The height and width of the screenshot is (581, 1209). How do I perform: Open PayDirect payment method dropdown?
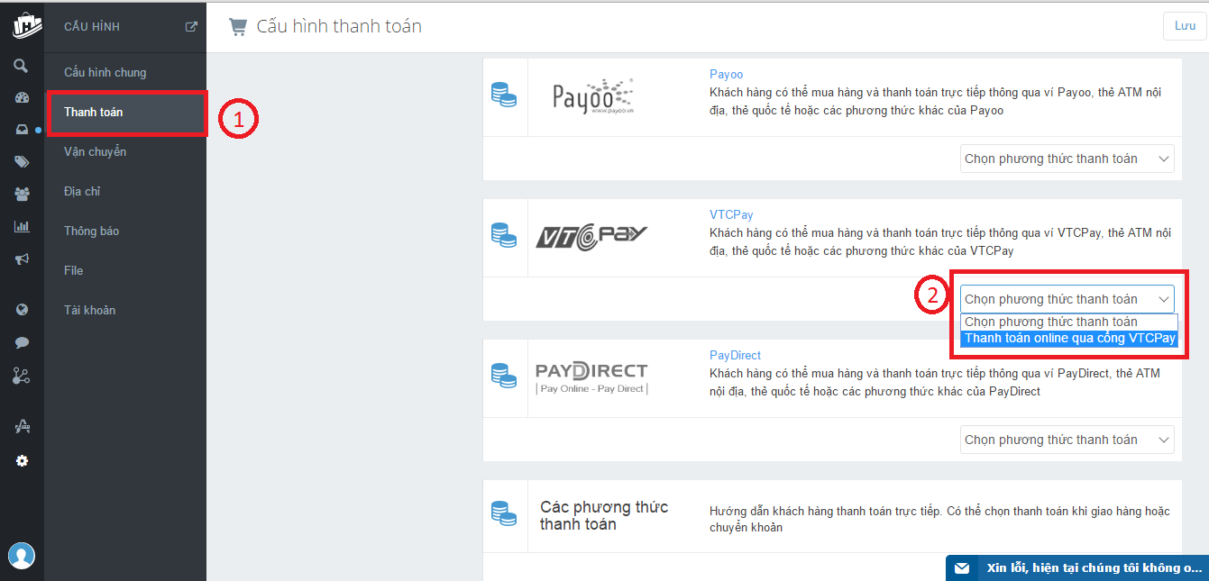1067,440
